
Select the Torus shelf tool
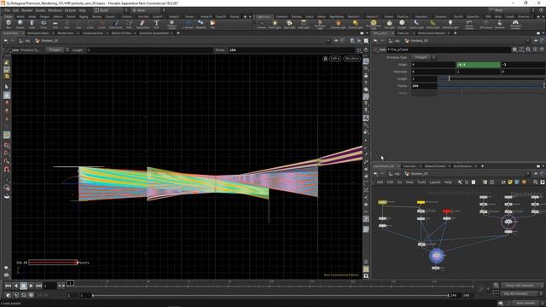tap(44, 24)
